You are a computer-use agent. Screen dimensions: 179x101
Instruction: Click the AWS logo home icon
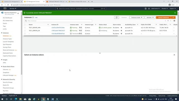coord(5,8)
